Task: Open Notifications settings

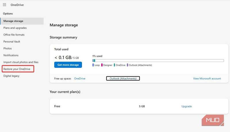Action: click(x=11, y=55)
